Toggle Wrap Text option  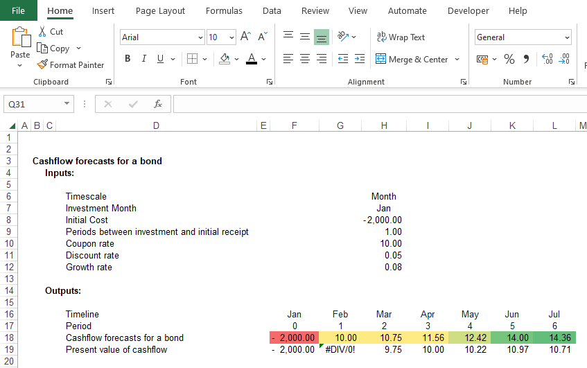pos(401,37)
